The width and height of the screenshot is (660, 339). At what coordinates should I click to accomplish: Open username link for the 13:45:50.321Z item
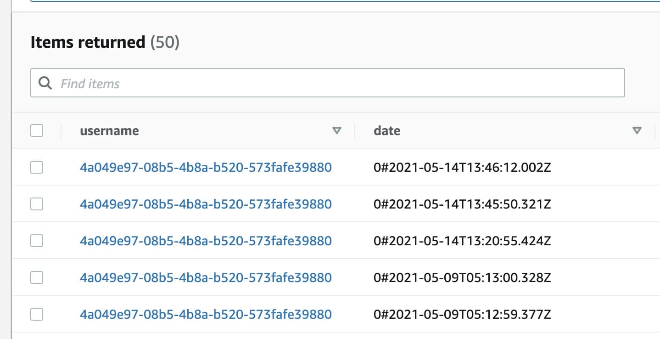click(206, 204)
